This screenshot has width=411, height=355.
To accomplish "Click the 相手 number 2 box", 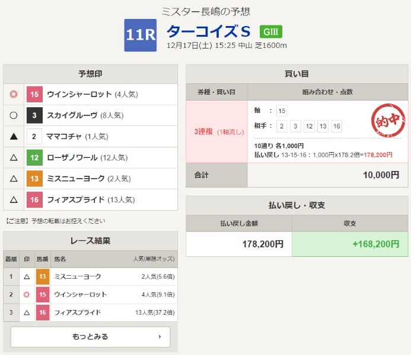I will [282, 126].
